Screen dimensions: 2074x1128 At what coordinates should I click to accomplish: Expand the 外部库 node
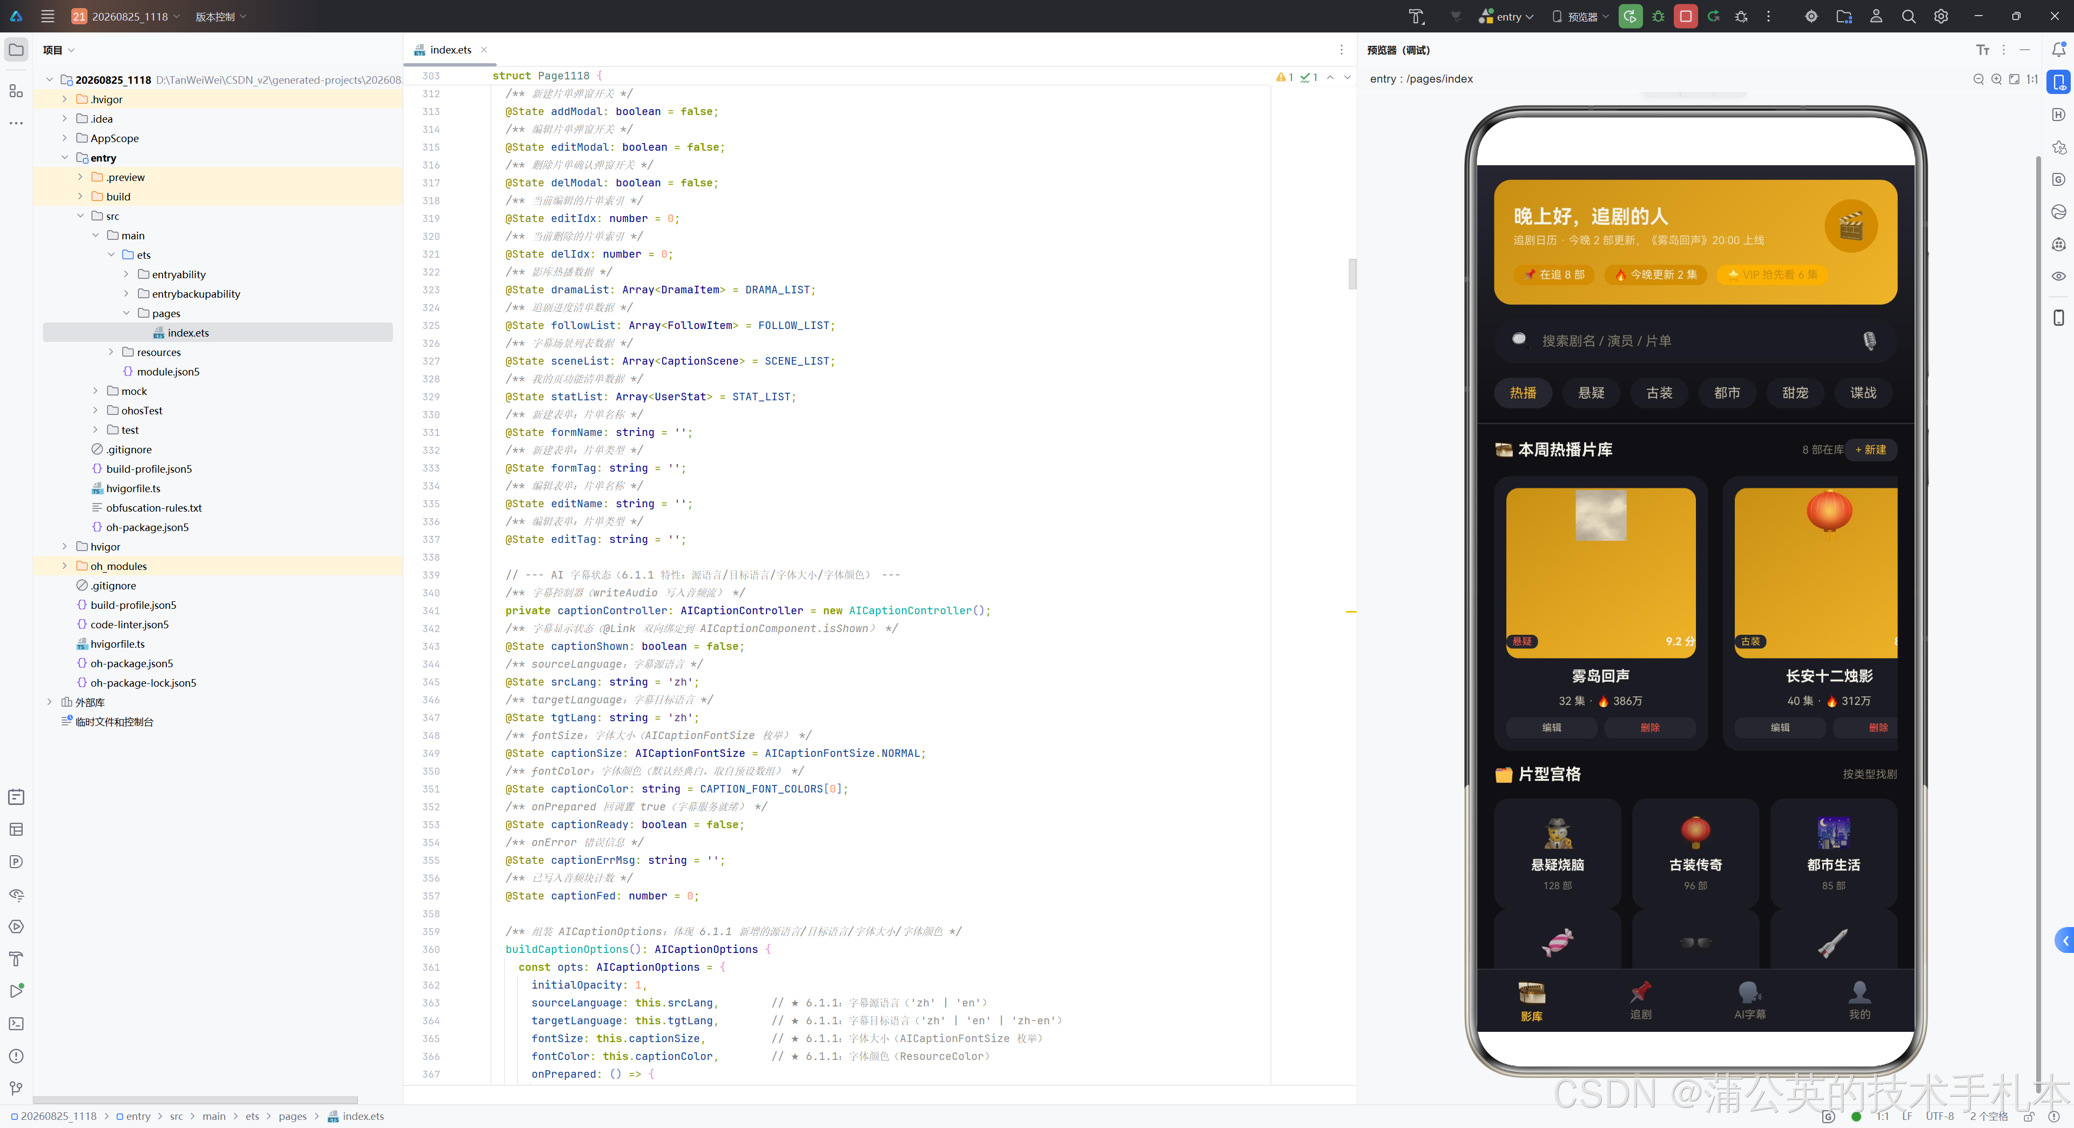pyautogui.click(x=49, y=702)
